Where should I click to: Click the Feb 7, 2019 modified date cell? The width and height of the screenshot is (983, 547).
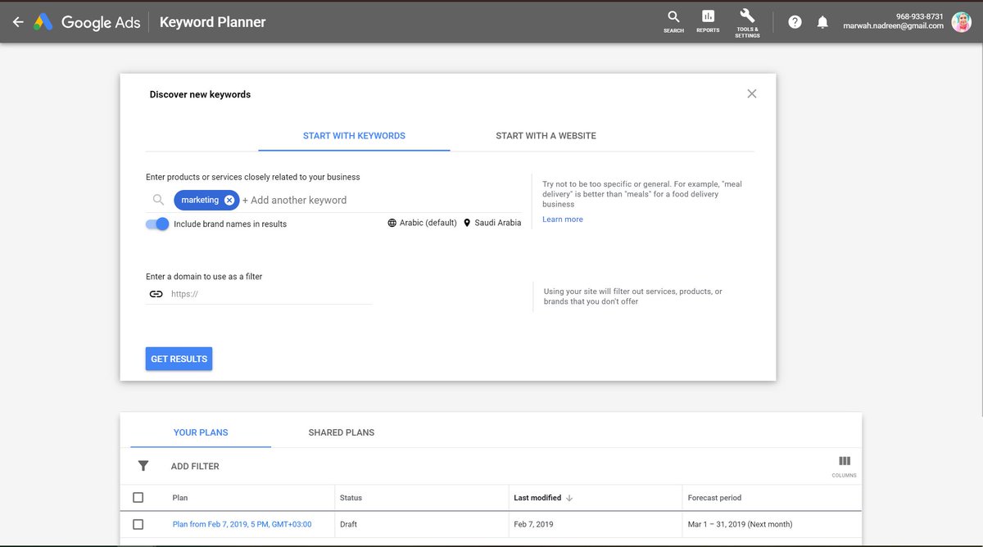532,524
